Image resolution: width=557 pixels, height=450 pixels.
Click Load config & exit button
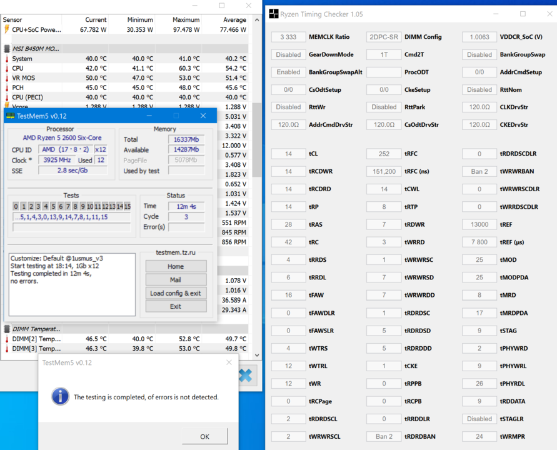coord(176,293)
